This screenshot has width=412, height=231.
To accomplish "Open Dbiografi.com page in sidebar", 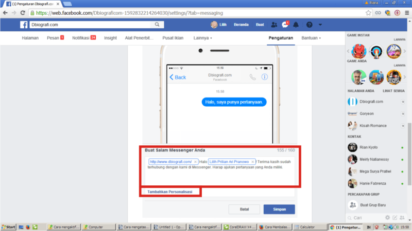I will (x=371, y=102).
